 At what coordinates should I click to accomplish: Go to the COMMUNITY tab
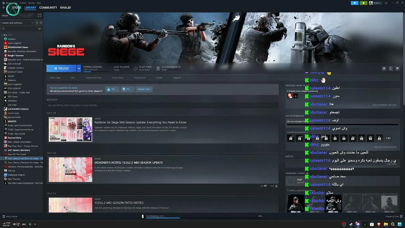click(x=48, y=8)
